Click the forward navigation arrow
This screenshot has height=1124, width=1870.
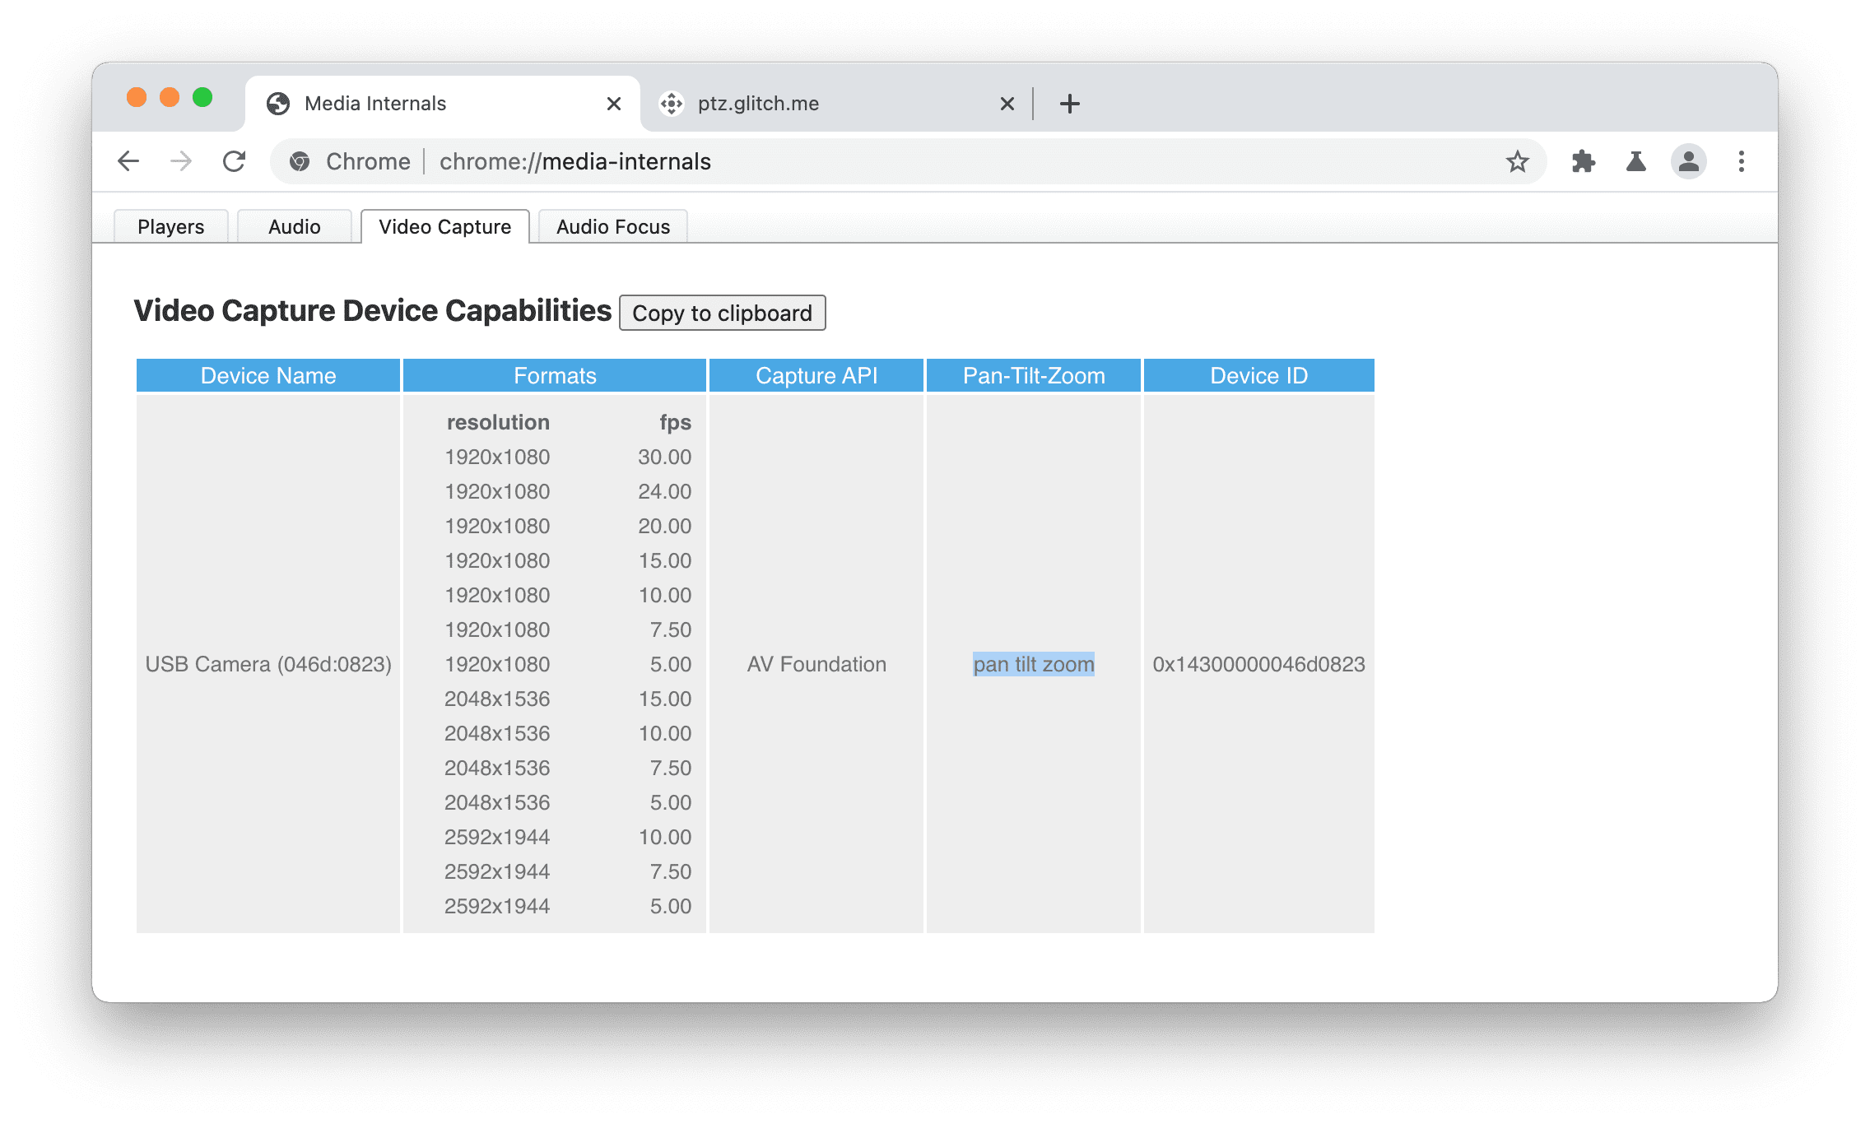tap(178, 161)
